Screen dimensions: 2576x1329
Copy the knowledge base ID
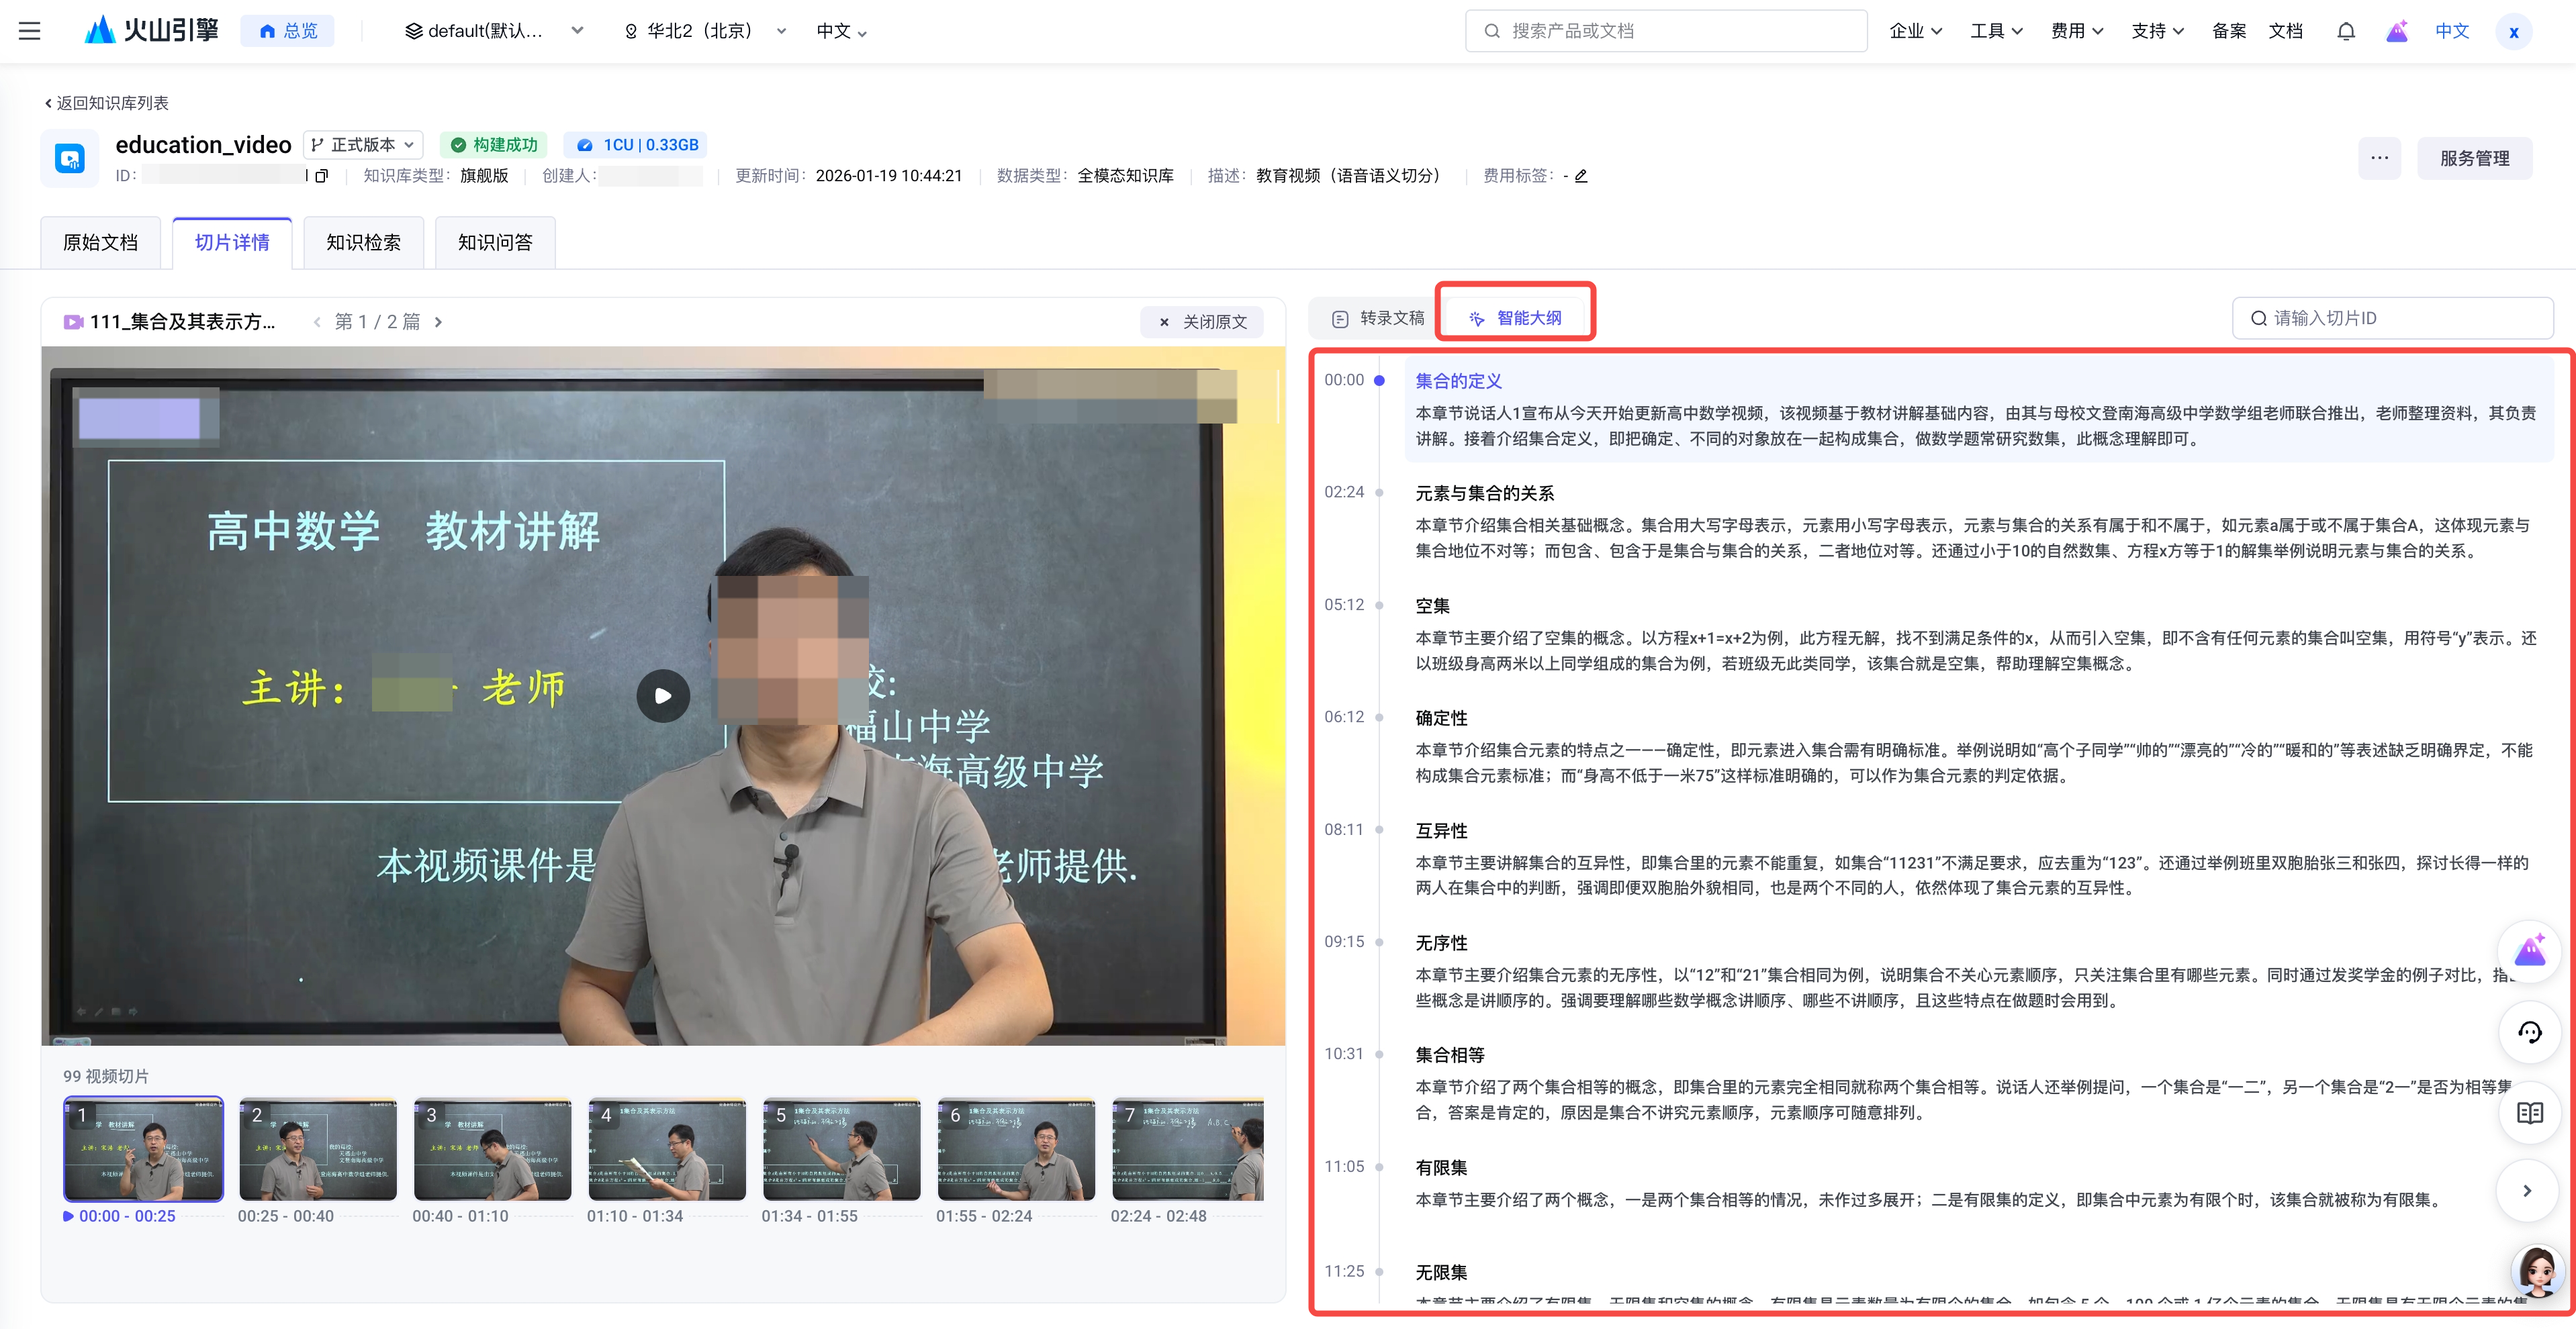coord(322,176)
